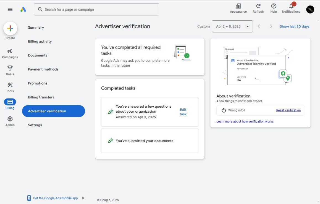This screenshot has height=204, width=320.
Task: Click the mobile app phone icon
Action: (29, 198)
